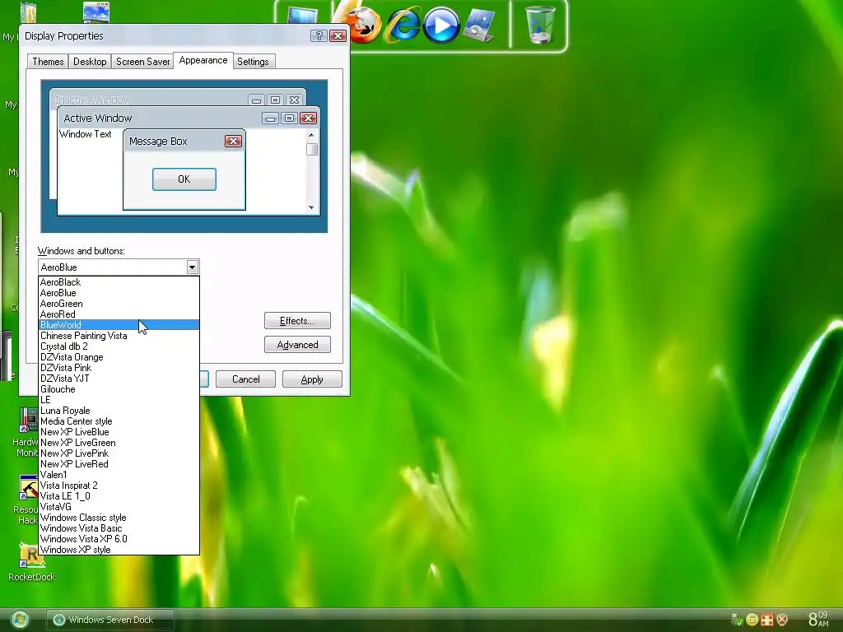Select Windows Classic style
This screenshot has width=843, height=632.
click(119, 518)
